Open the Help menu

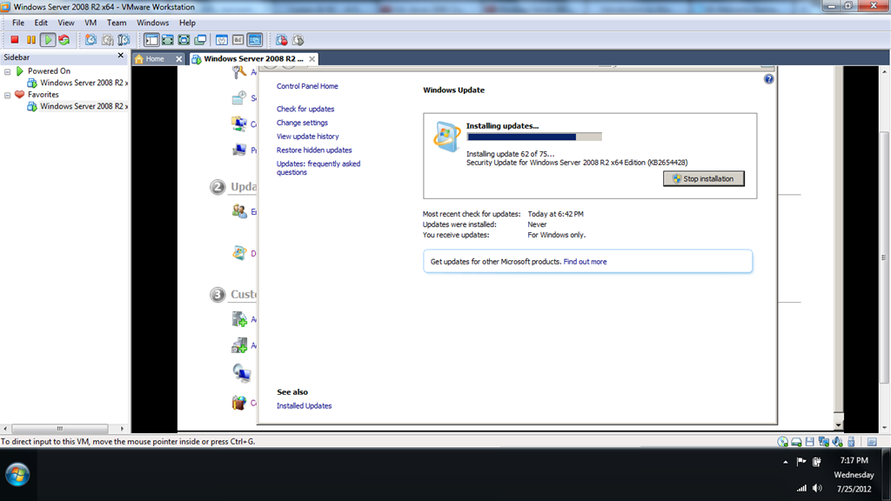coord(187,23)
